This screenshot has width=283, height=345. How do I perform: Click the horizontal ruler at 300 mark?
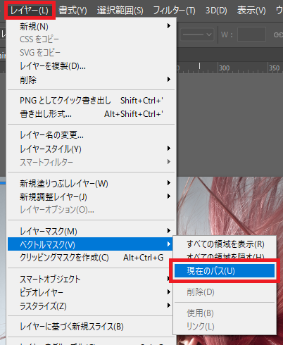pyautogui.click(x=224, y=68)
